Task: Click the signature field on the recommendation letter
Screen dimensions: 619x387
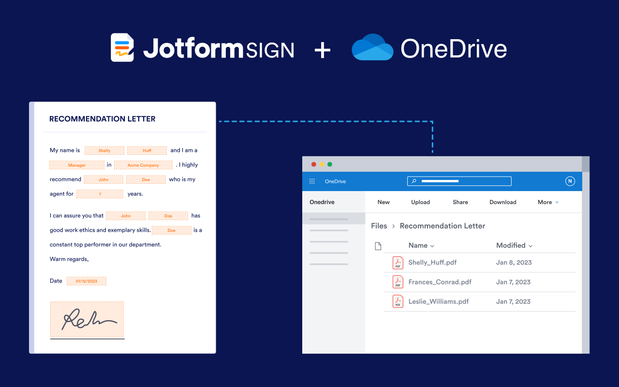Action: click(x=87, y=319)
